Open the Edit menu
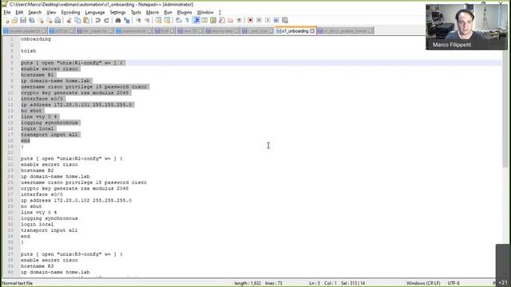 point(19,13)
